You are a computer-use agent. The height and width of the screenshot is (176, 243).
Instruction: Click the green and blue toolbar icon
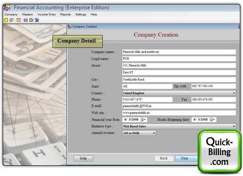tap(37, 20)
